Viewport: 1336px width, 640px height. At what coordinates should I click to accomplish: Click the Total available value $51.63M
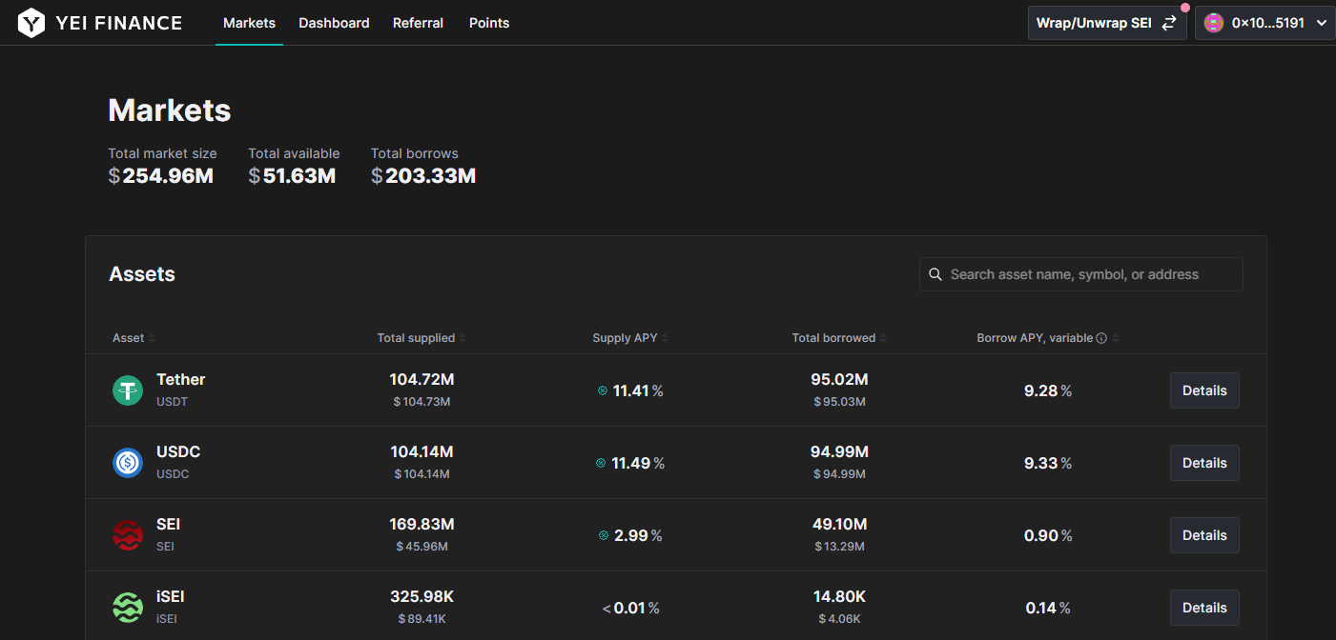(292, 176)
